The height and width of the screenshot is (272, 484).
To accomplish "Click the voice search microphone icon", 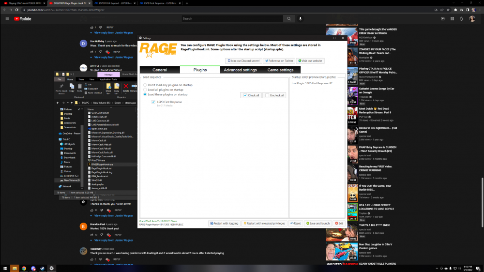I will (x=301, y=18).
